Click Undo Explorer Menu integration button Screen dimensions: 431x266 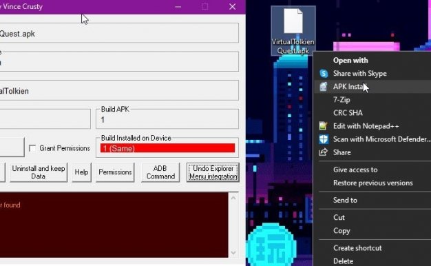[213, 172]
